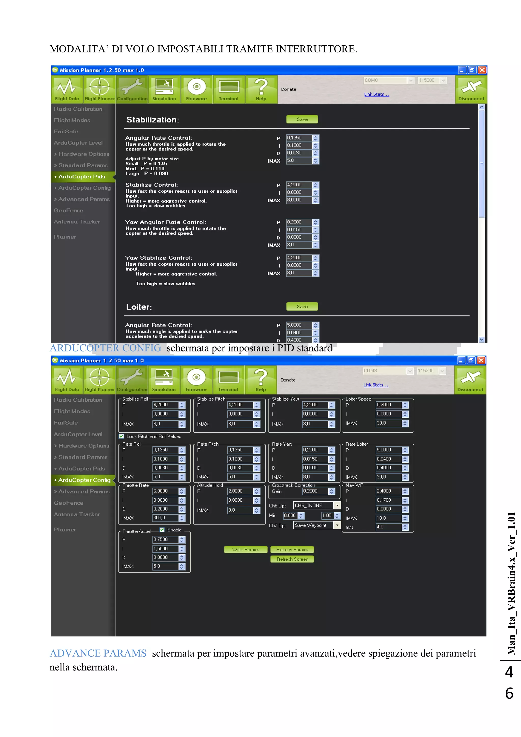Click Altitude Hold P spinner arrows
Viewport: 521px width, 737px height.
click(257, 491)
